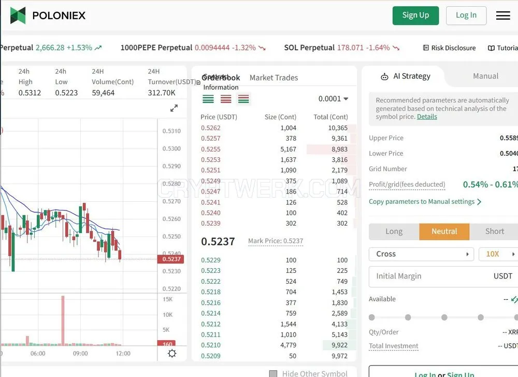Click ask price 0.5255 row
The height and width of the screenshot is (377, 518).
pos(274,149)
